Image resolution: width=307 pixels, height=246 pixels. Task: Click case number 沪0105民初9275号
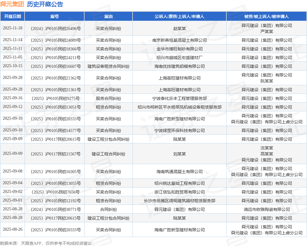click(63, 98)
